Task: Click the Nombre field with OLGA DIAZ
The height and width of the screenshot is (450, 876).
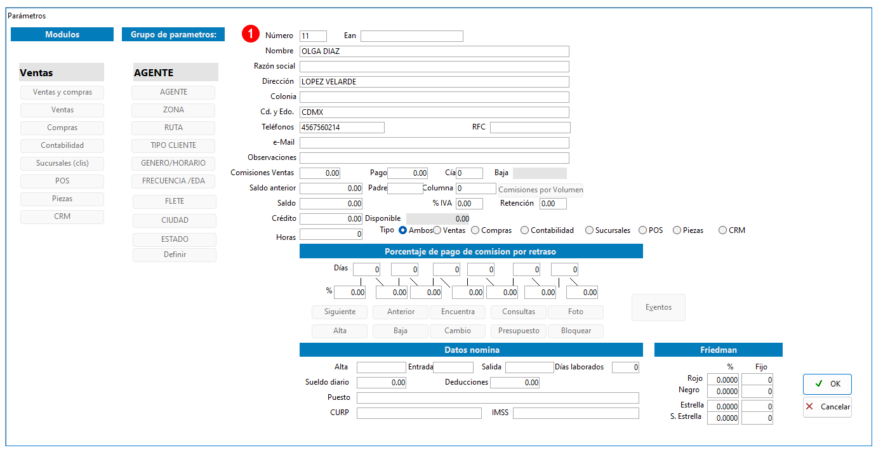Action: coord(434,51)
